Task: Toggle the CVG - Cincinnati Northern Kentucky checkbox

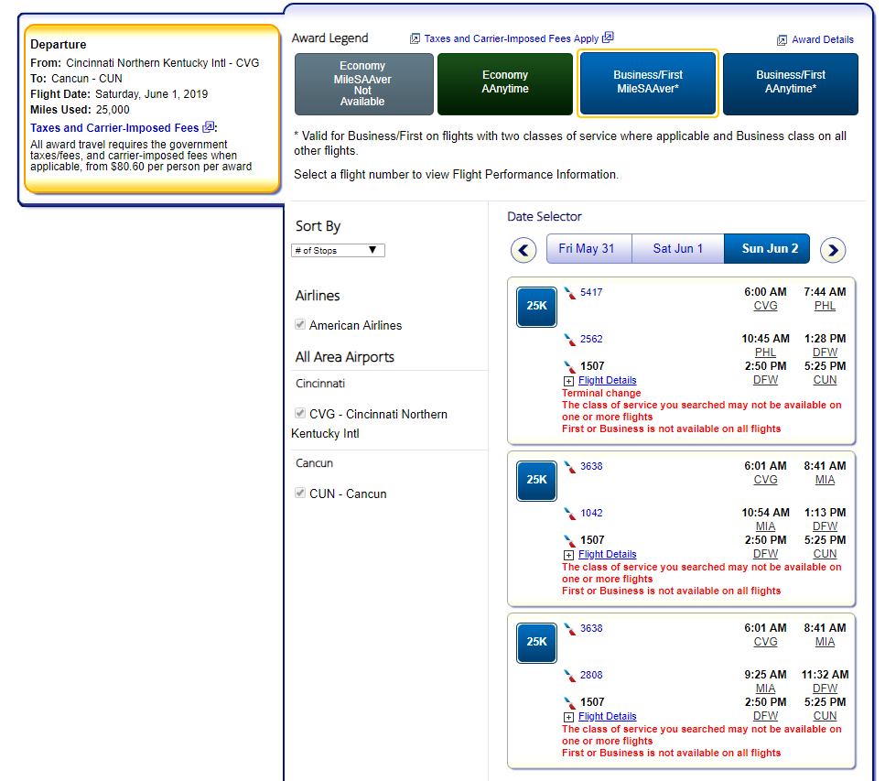Action: (x=300, y=414)
